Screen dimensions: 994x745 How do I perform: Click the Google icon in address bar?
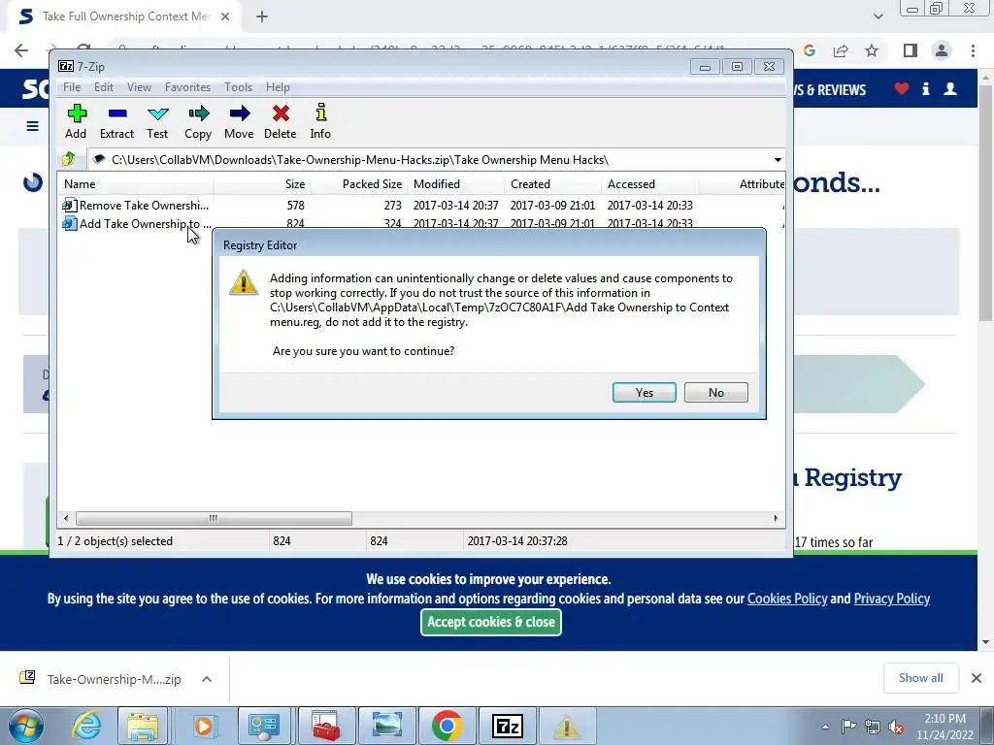(810, 50)
